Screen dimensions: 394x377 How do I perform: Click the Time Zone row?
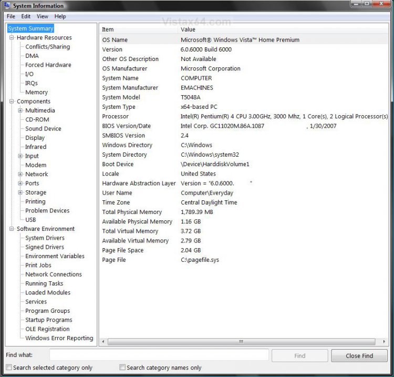(244, 202)
